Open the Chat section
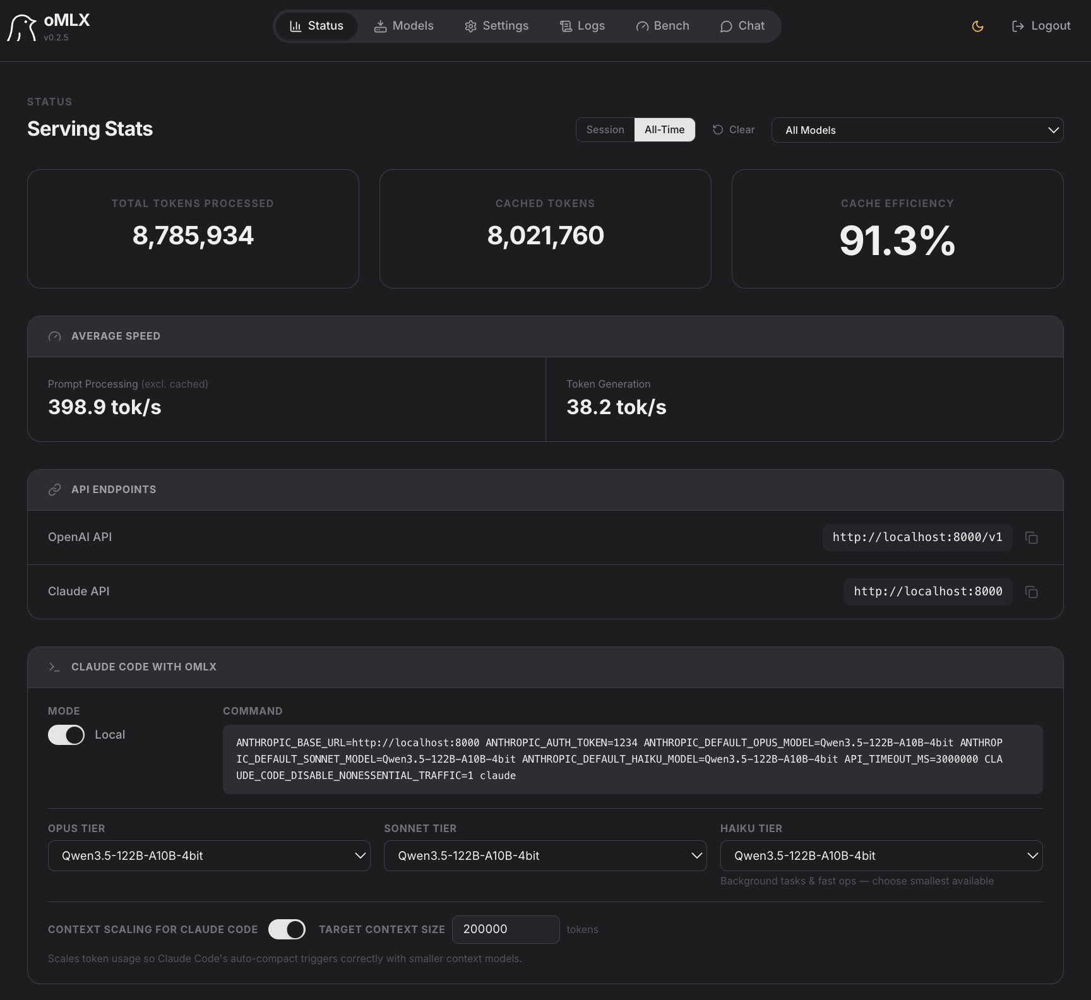This screenshot has height=1000, width=1091. point(742,26)
